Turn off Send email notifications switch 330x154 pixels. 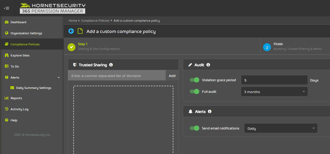(x=195, y=128)
